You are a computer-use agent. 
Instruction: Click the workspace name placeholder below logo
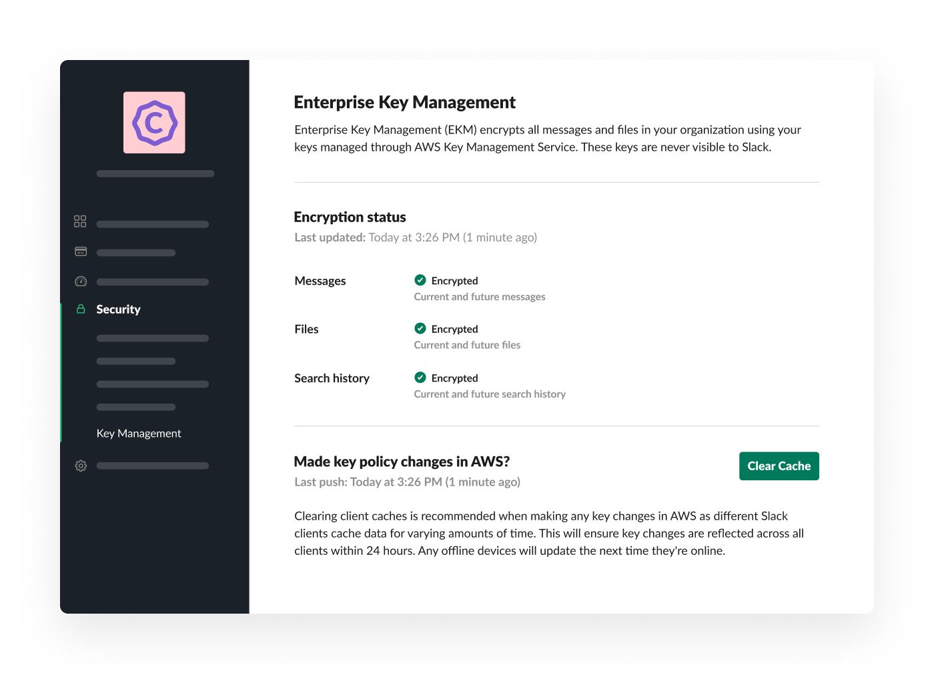click(x=155, y=174)
